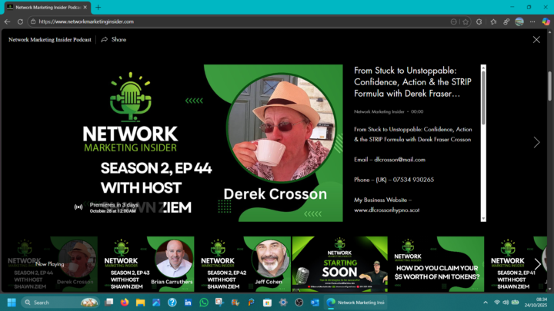554x311 pixels.
Task: Close the podcast lightbox viewer
Action: pyautogui.click(x=536, y=39)
